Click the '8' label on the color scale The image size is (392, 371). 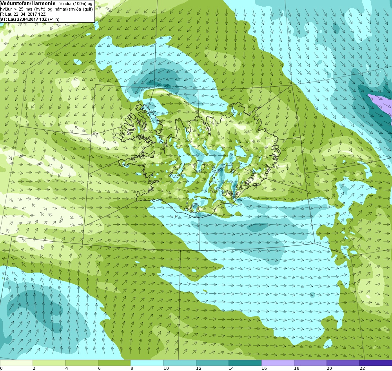click(132, 368)
